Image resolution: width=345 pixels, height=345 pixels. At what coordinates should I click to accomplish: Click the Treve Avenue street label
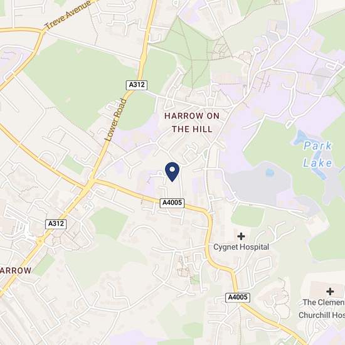[68, 14]
